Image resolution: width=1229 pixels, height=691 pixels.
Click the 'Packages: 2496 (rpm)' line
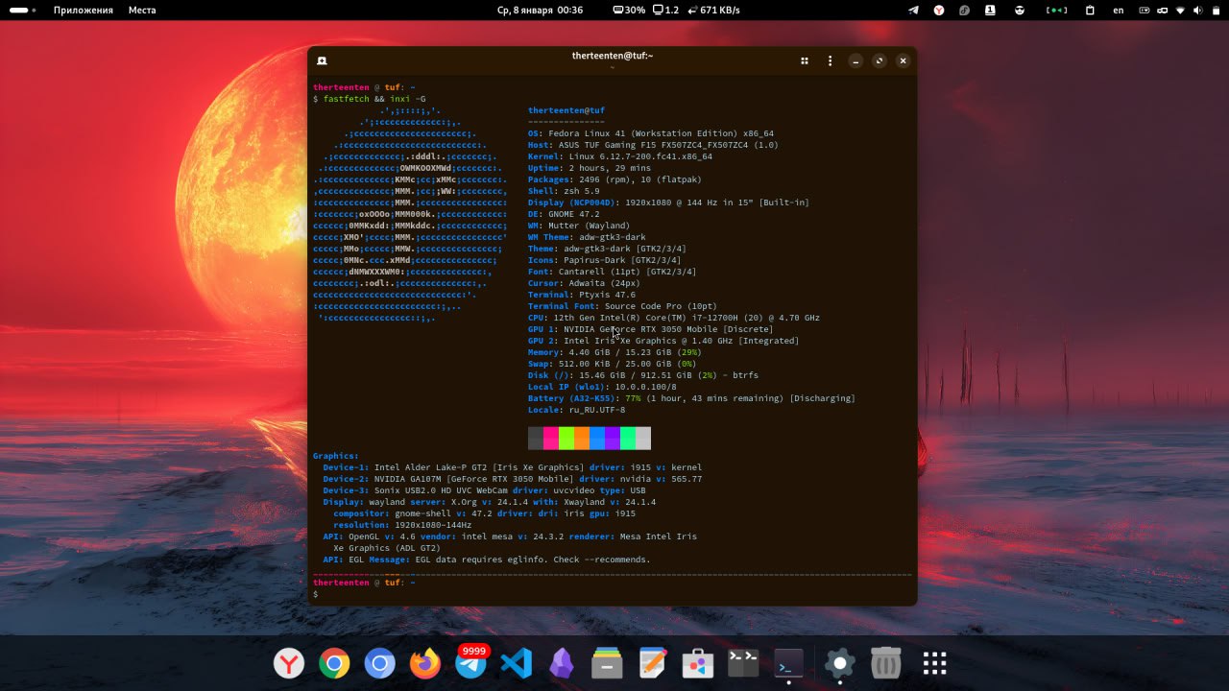pos(614,179)
